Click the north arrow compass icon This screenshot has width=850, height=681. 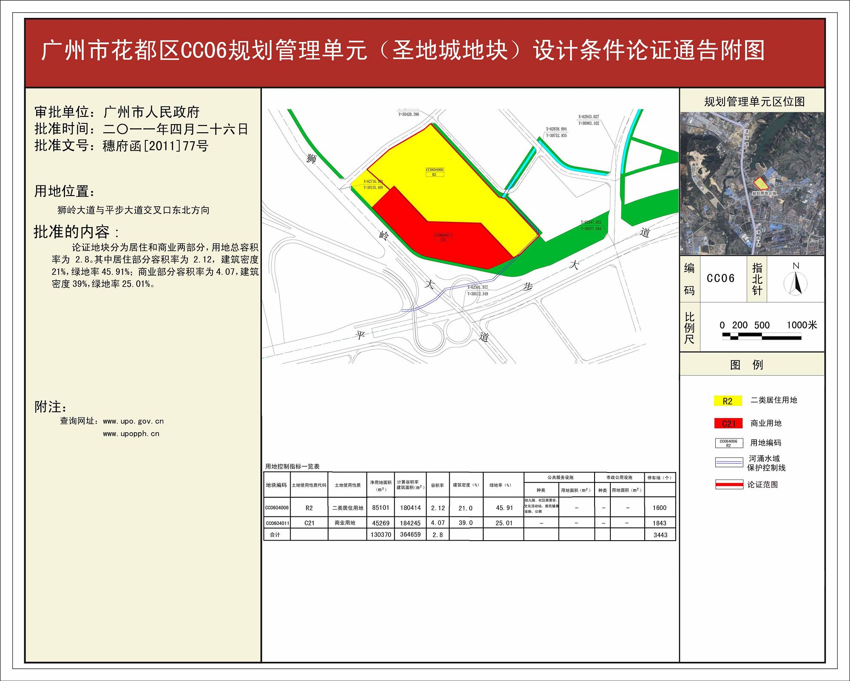[795, 283]
